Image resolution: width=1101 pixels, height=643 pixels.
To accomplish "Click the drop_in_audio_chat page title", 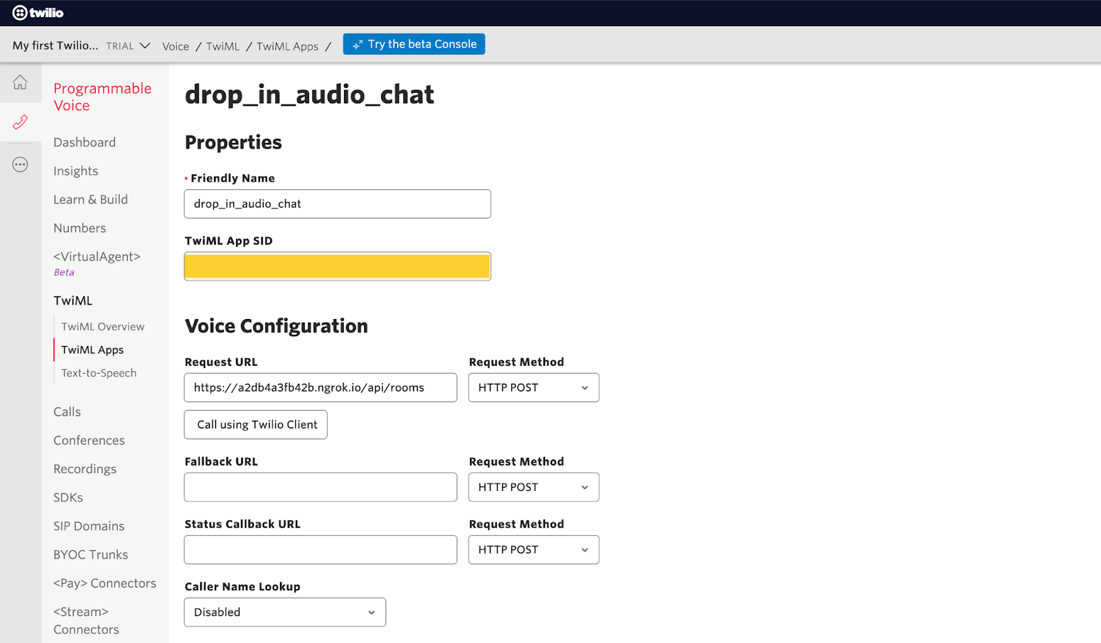I will pyautogui.click(x=310, y=94).
